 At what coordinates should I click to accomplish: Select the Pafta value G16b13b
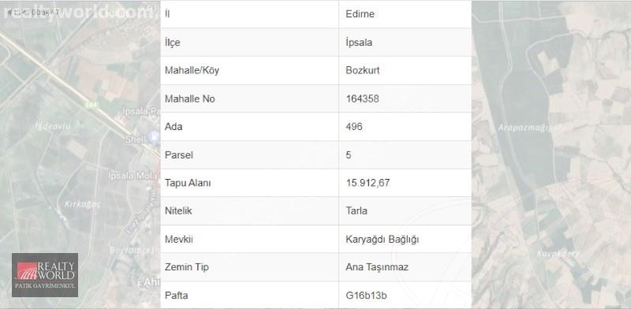click(366, 296)
